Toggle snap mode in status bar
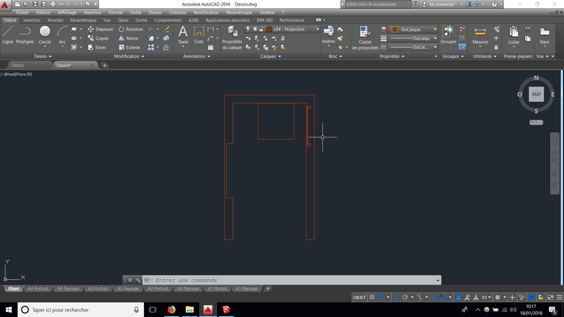 (x=381, y=297)
